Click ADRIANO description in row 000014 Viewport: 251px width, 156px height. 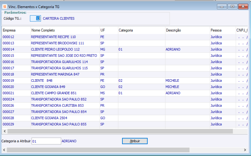coord(173,49)
